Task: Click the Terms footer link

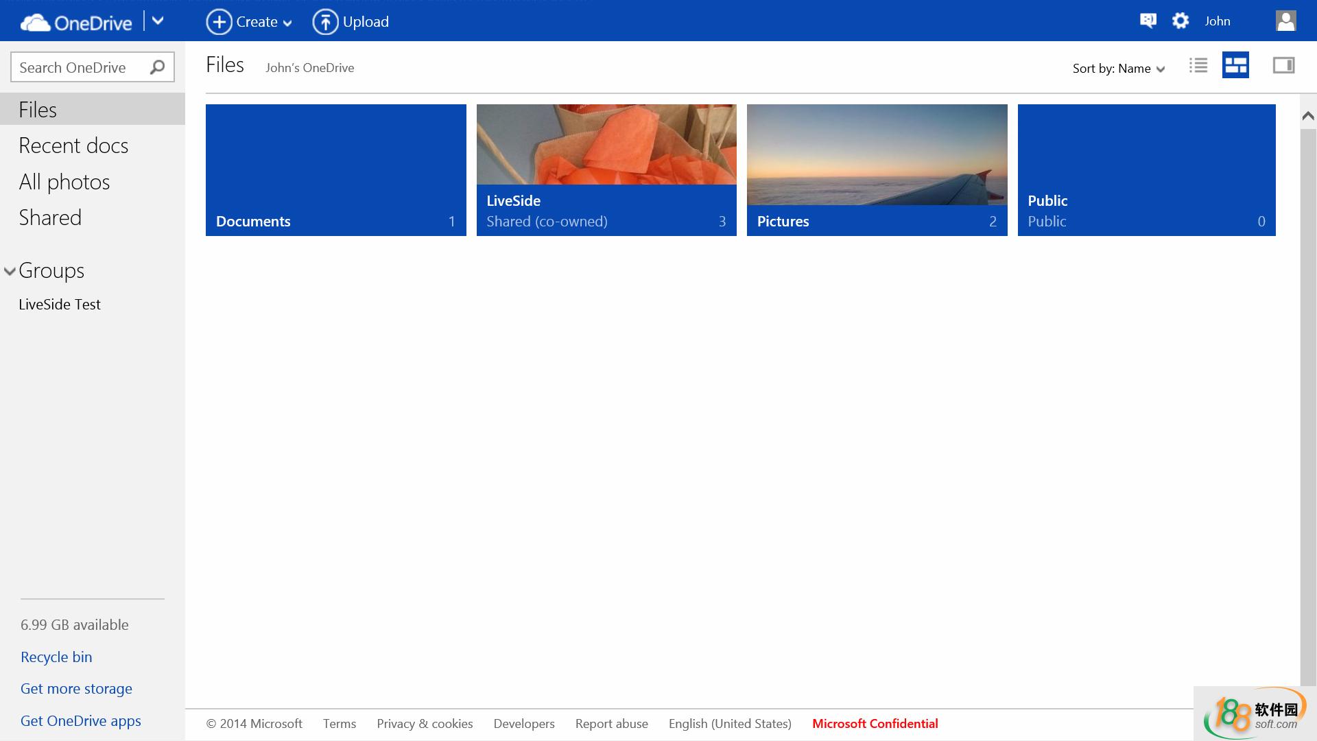Action: click(340, 724)
